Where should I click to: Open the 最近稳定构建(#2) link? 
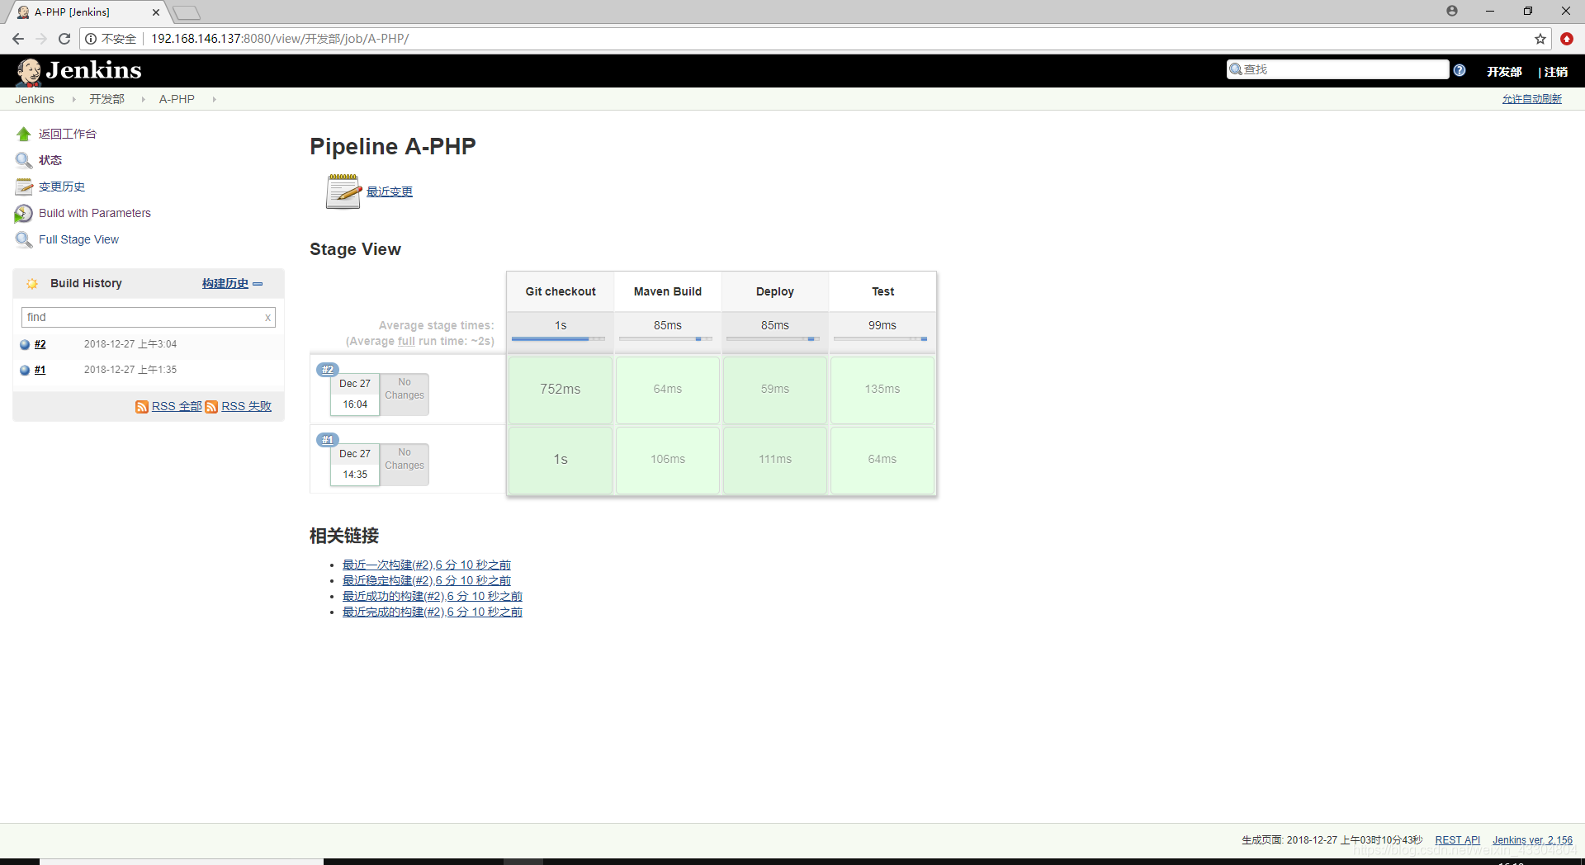[x=427, y=580]
